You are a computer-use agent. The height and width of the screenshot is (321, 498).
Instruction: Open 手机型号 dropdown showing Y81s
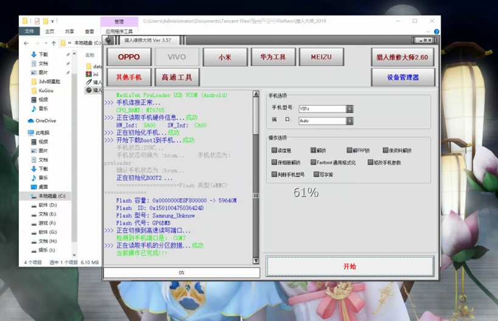(349, 108)
